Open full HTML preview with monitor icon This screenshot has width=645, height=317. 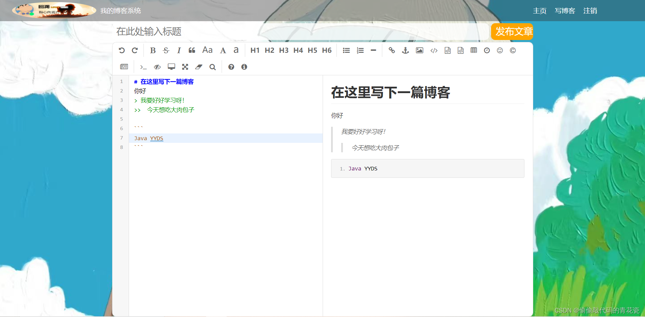[x=171, y=67]
